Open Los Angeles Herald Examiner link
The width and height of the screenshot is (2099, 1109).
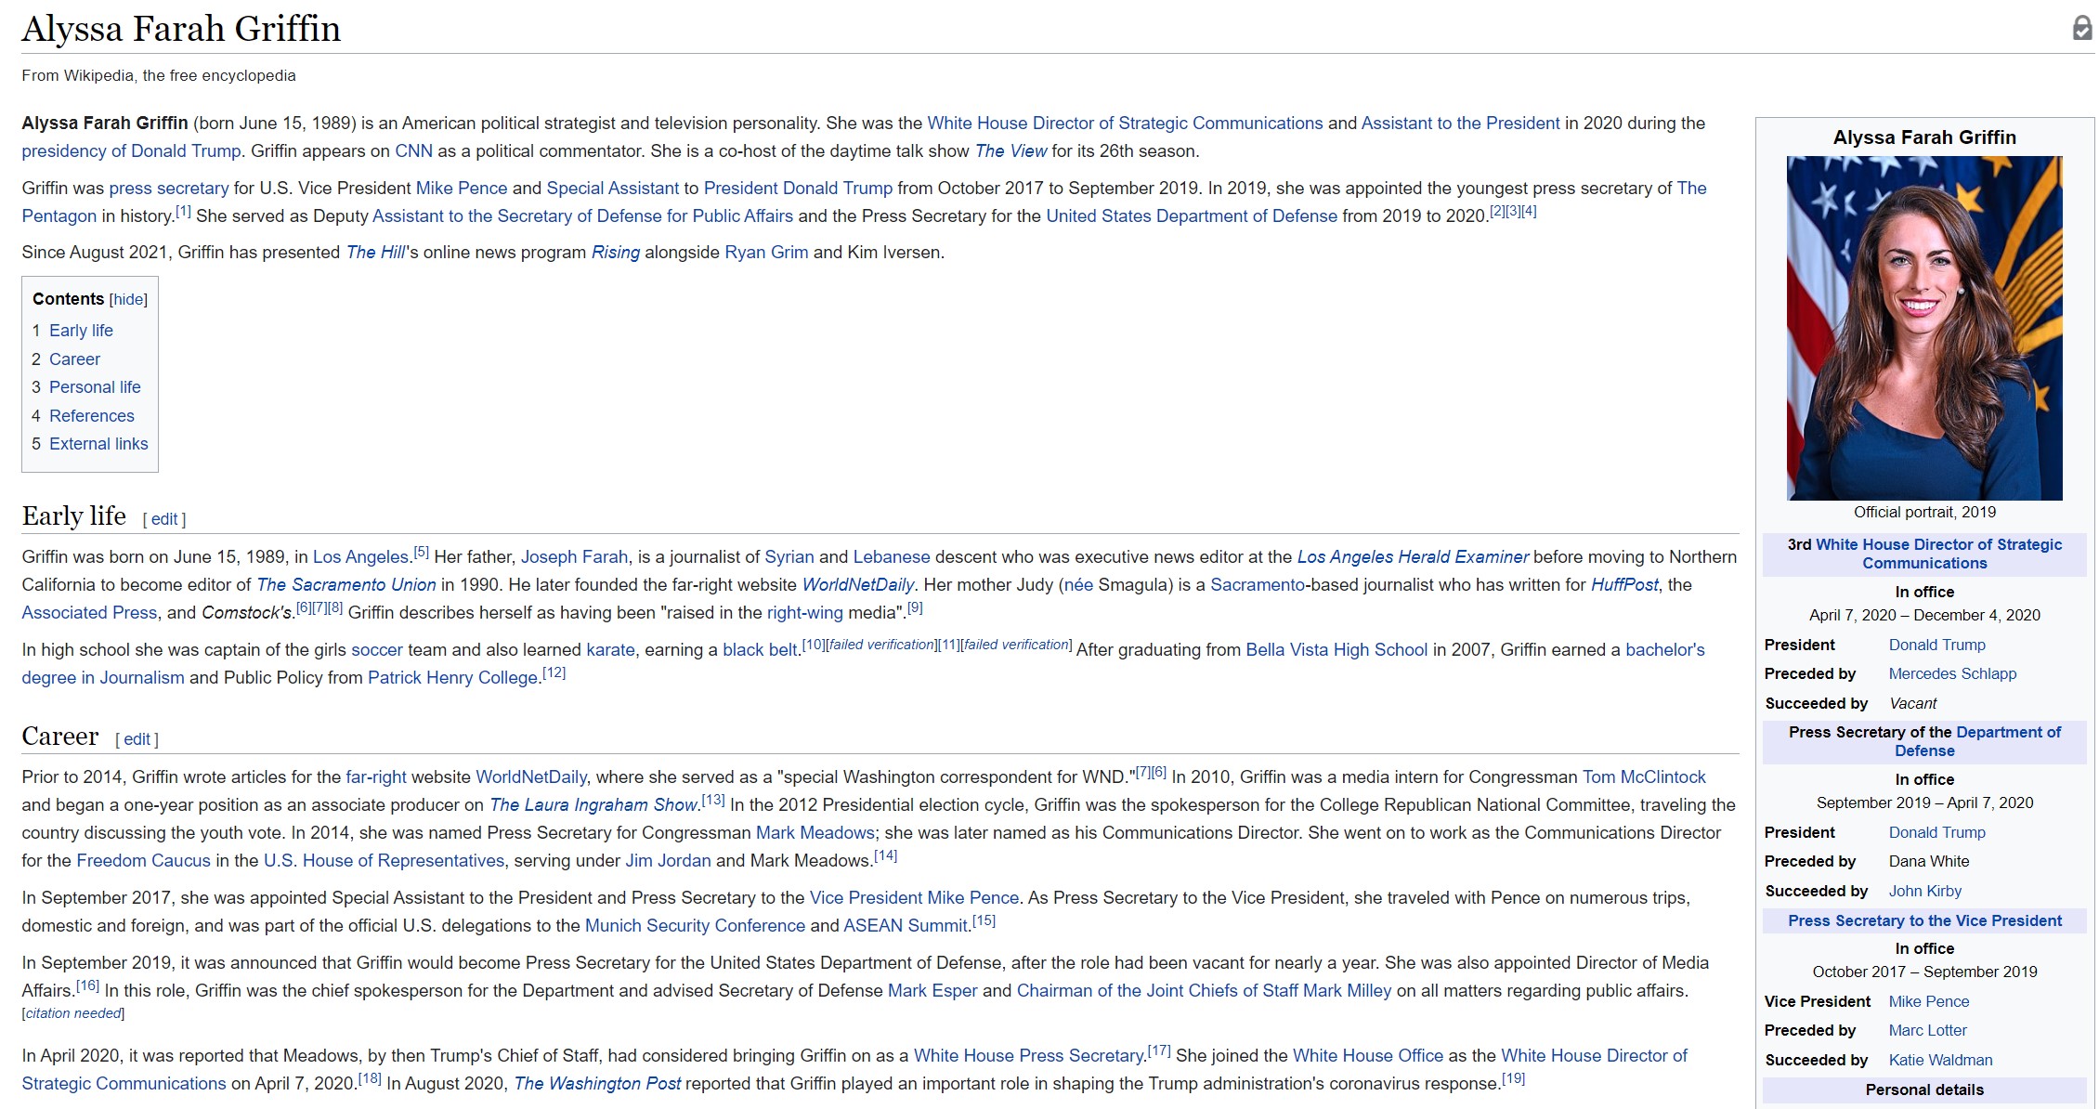(1413, 557)
